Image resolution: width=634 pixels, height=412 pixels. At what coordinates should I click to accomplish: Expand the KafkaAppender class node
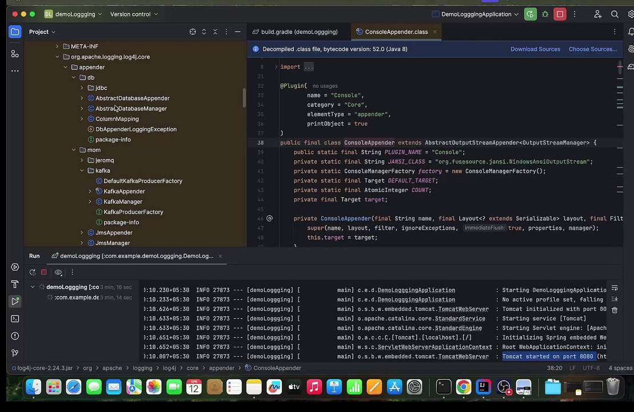click(x=90, y=192)
